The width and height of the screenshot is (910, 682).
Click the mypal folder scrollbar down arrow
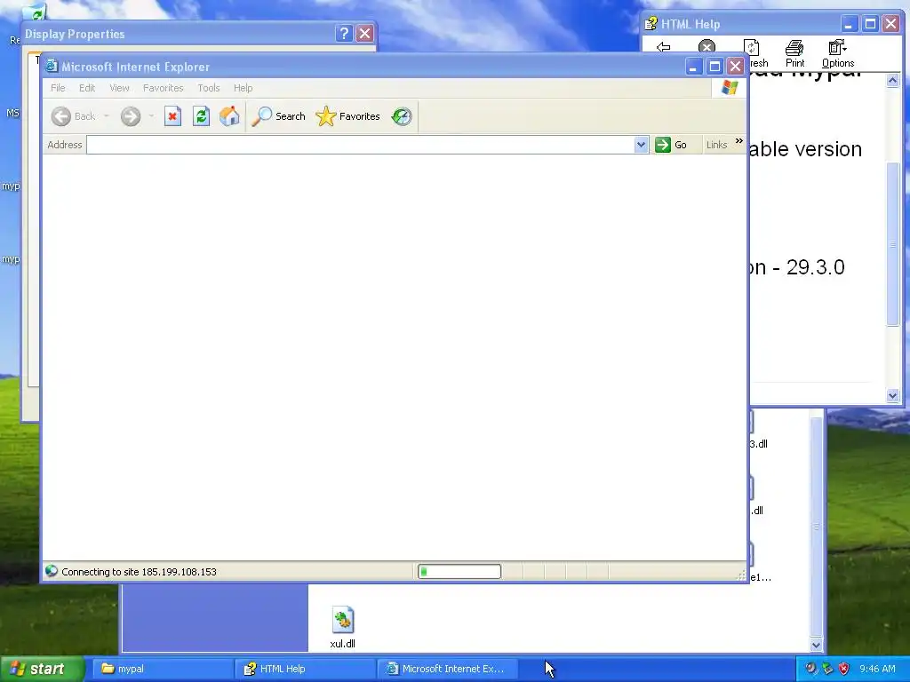point(816,645)
